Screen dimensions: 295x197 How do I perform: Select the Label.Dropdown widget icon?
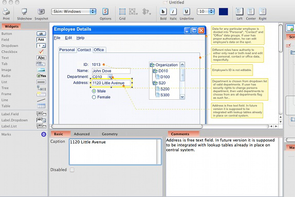[41, 120]
